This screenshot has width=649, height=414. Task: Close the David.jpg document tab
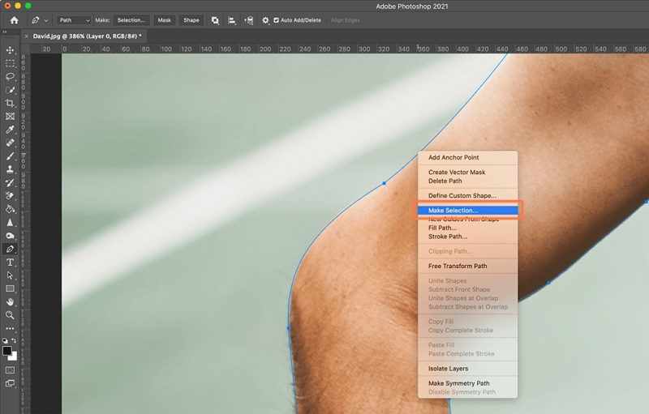point(27,36)
